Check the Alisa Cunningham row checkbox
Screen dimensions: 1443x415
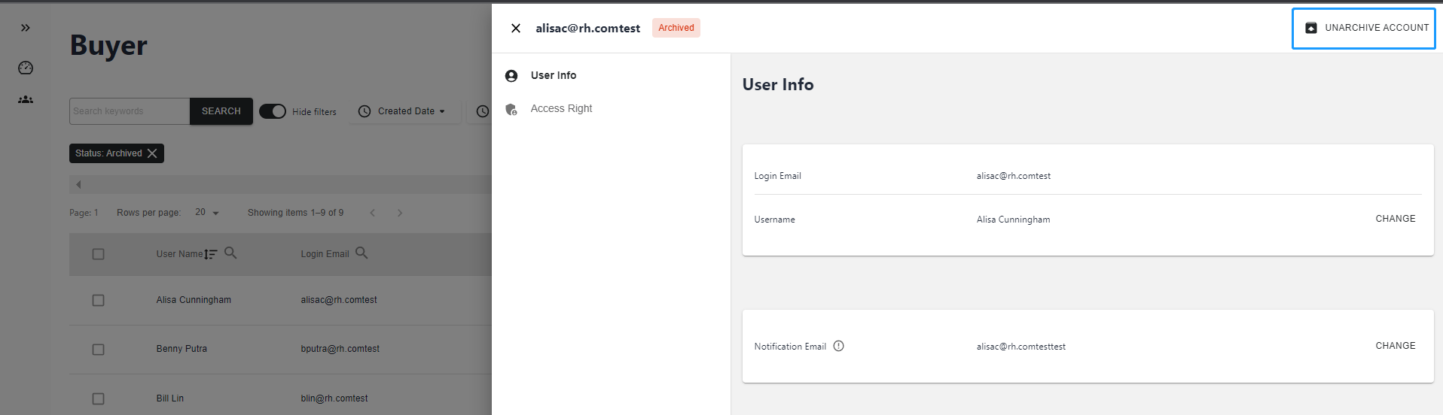pyautogui.click(x=98, y=300)
